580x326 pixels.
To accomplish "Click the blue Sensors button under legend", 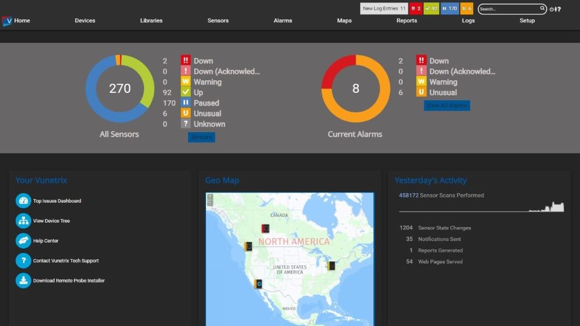I will [x=202, y=137].
